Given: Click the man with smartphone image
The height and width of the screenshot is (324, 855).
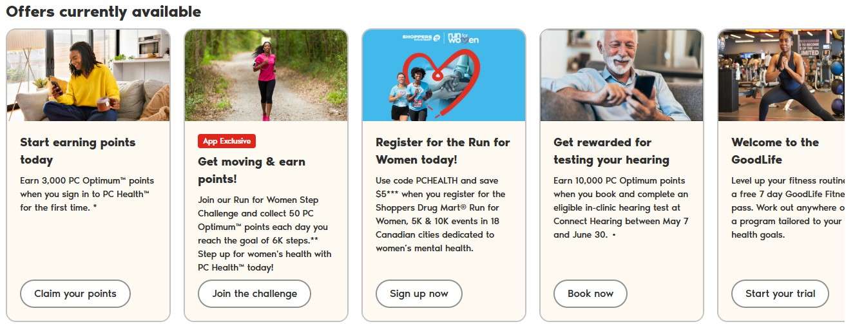Looking at the screenshot, I should [x=621, y=75].
